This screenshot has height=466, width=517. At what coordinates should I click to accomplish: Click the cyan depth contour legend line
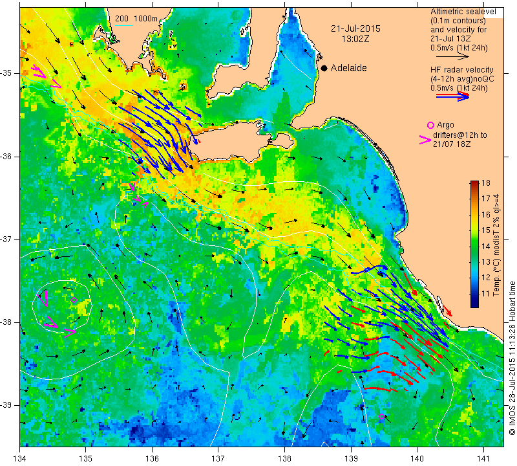coord(124,25)
